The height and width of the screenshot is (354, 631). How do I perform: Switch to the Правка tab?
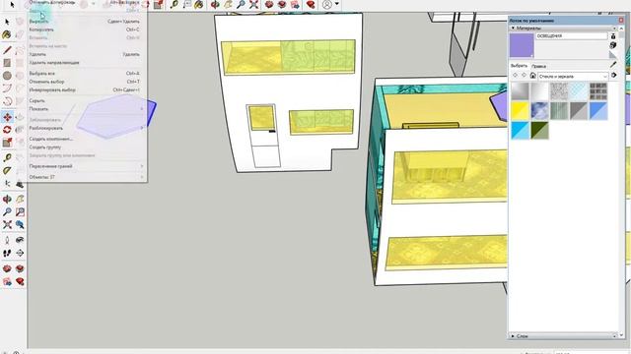pos(538,66)
